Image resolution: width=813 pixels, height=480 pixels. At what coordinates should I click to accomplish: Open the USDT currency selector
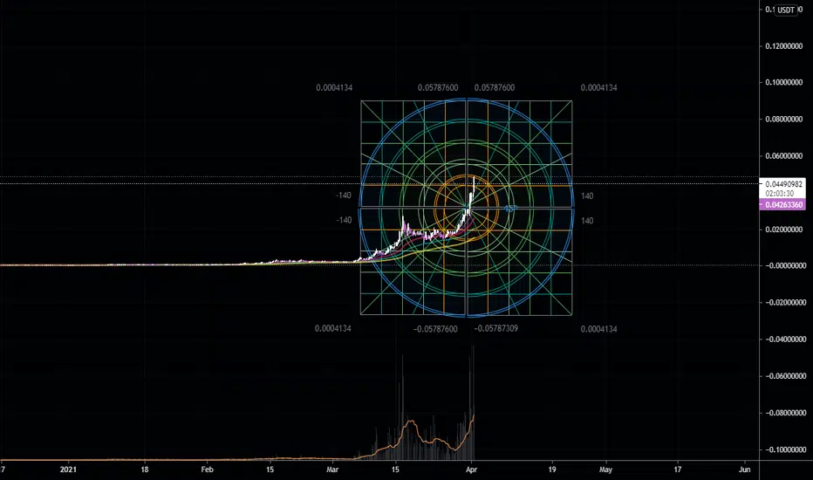pos(785,10)
